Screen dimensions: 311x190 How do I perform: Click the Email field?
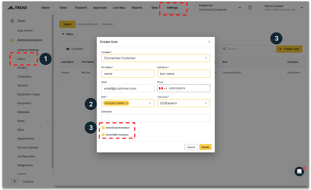click(128, 88)
